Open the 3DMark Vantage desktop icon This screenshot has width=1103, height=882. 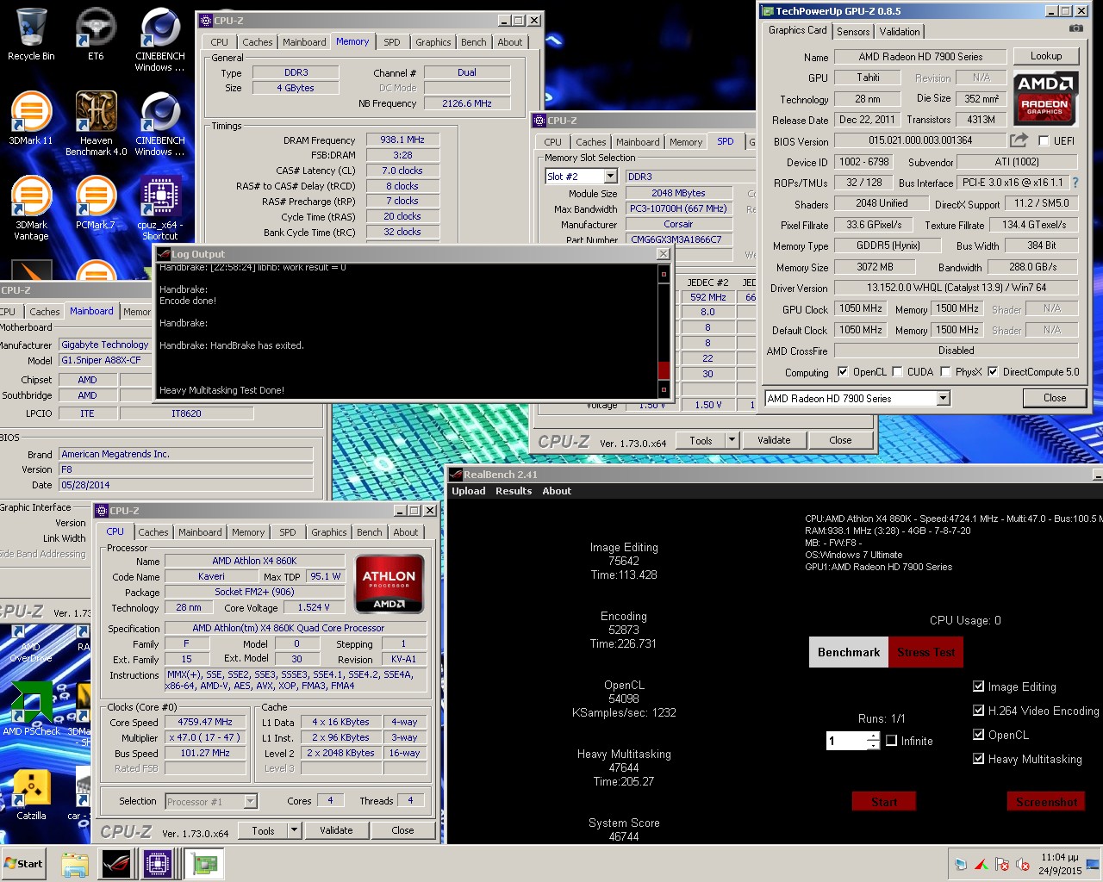31,208
